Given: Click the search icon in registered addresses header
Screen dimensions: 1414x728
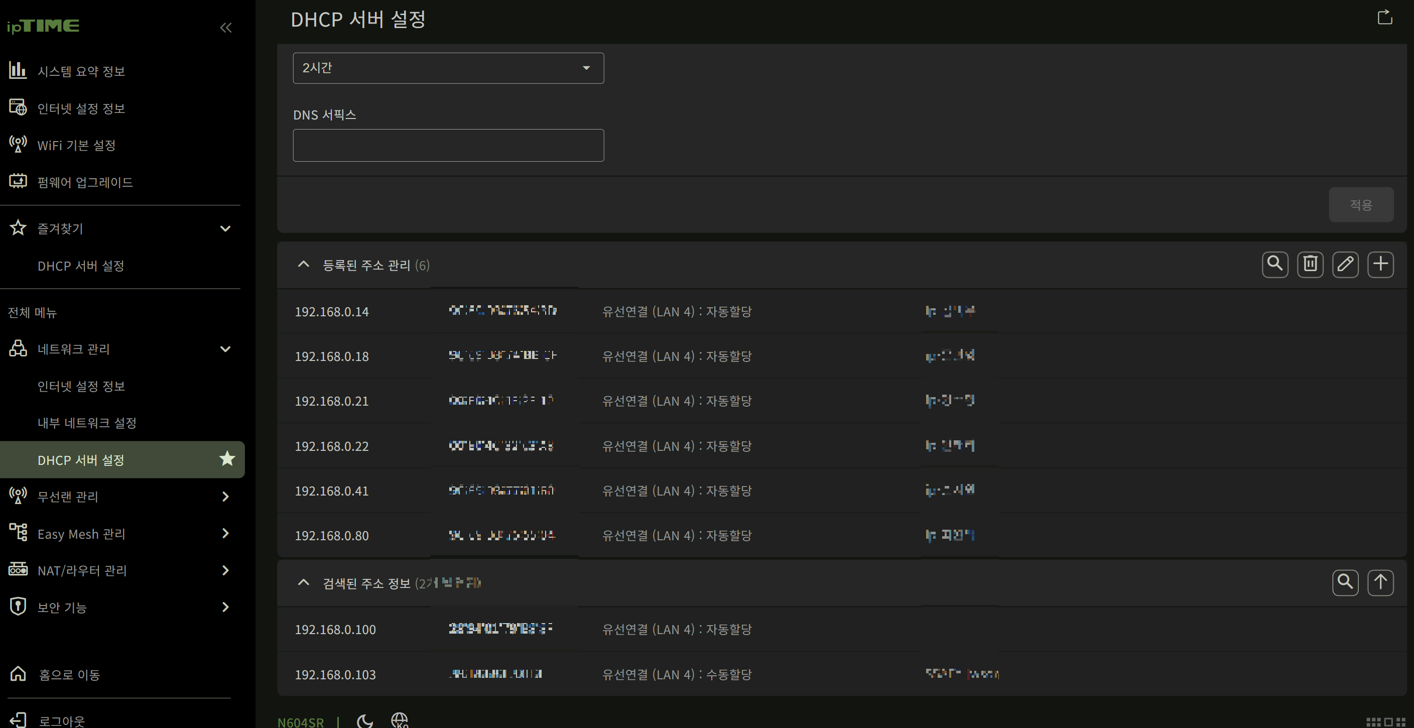Looking at the screenshot, I should point(1274,265).
